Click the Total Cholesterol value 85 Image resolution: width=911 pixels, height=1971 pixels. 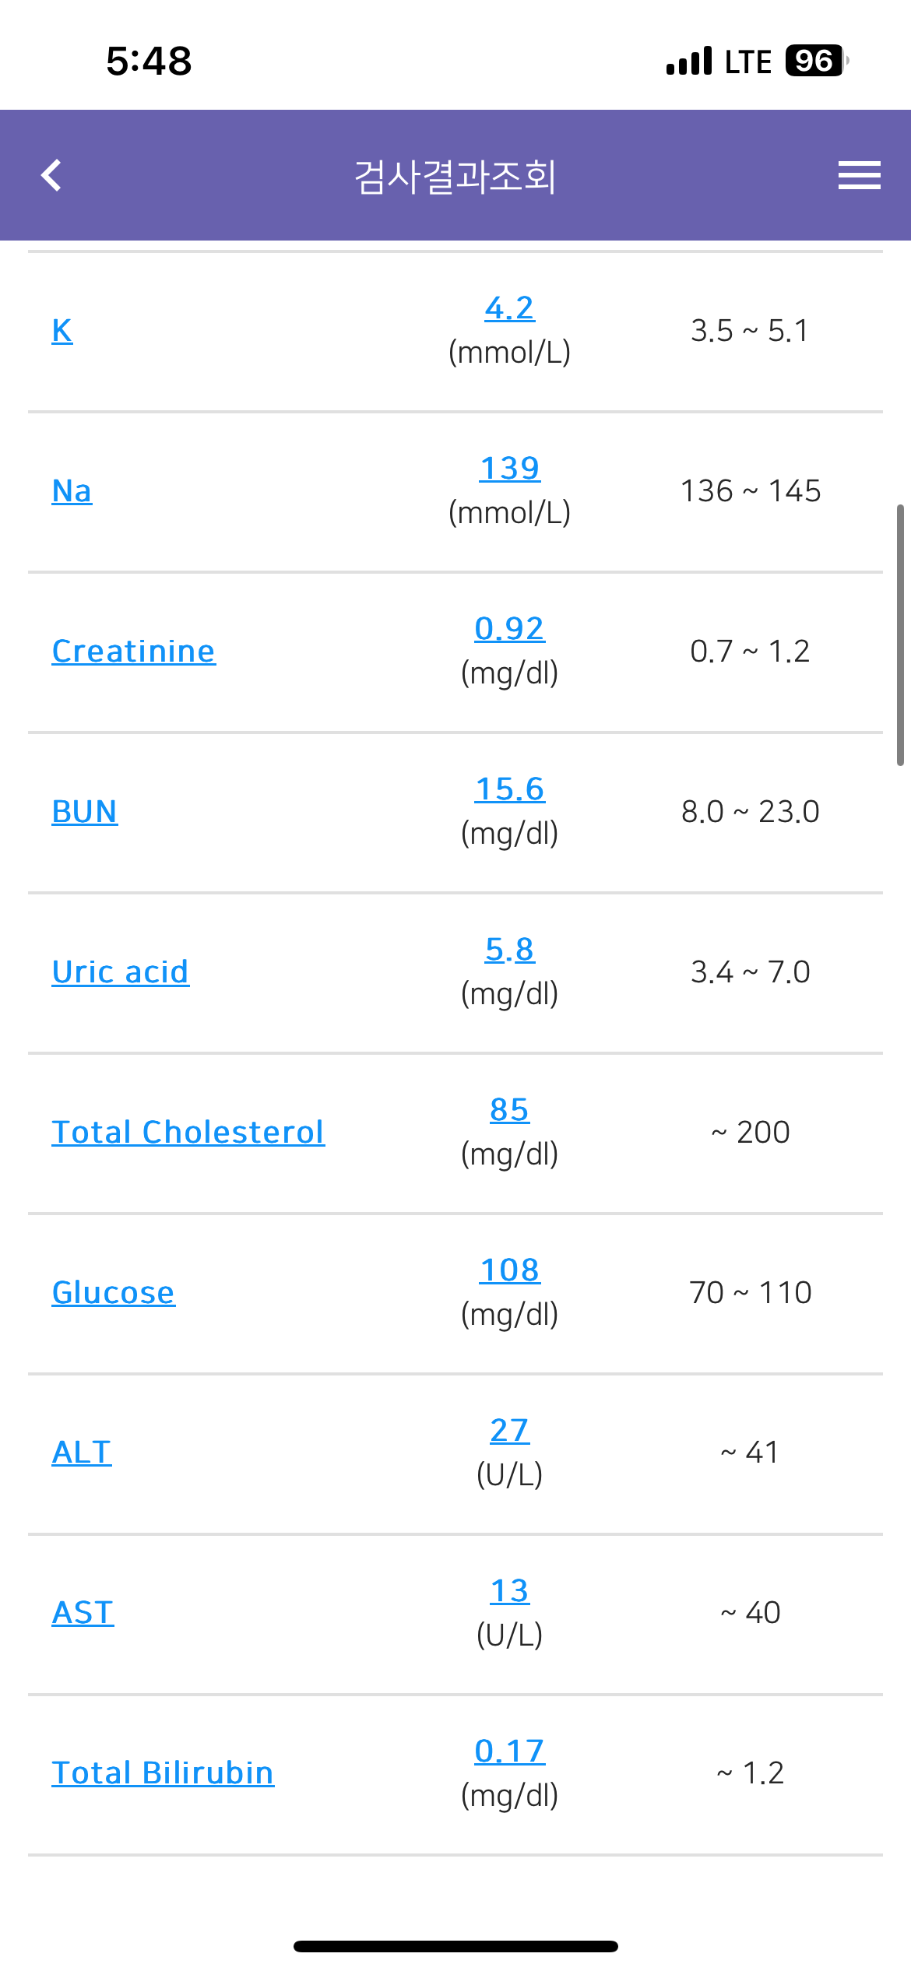point(509,1110)
